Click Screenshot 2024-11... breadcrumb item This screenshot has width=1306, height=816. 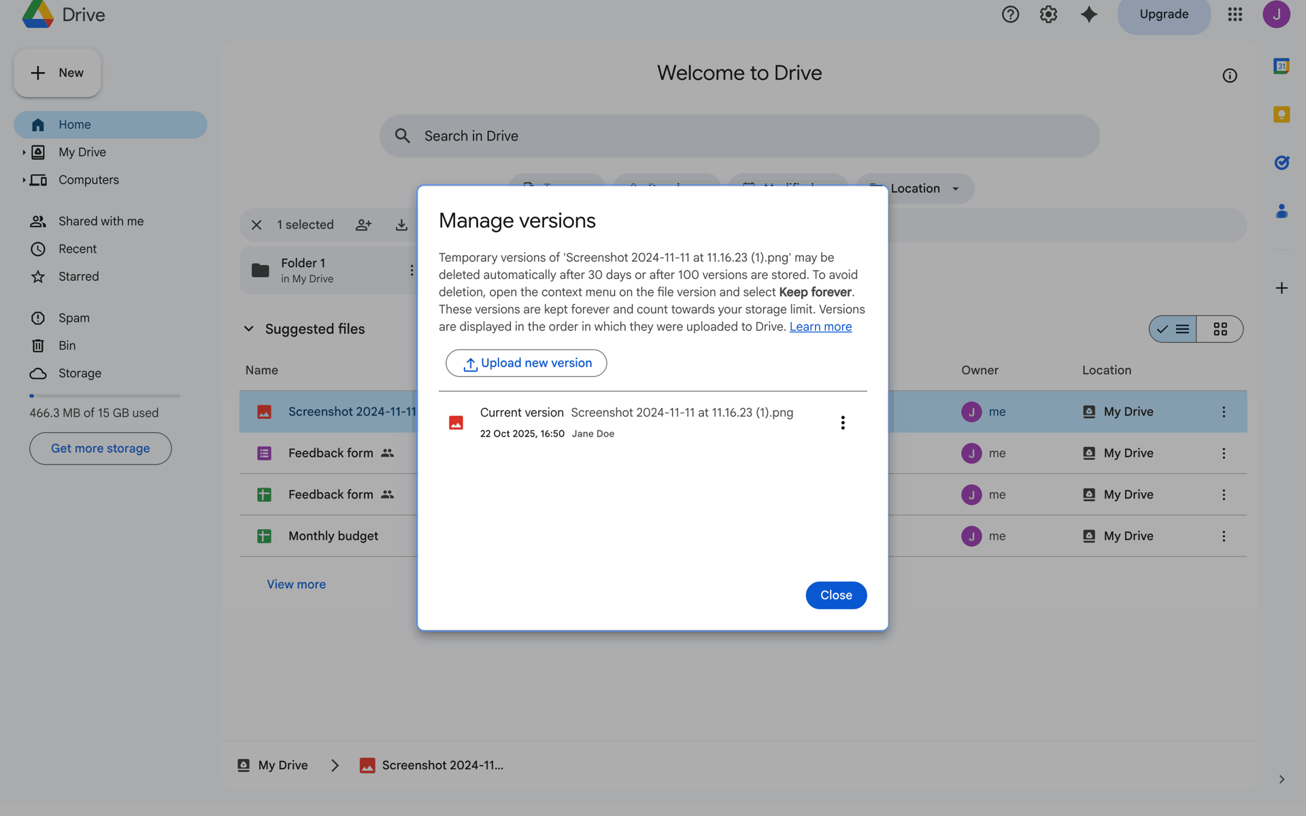(x=431, y=766)
